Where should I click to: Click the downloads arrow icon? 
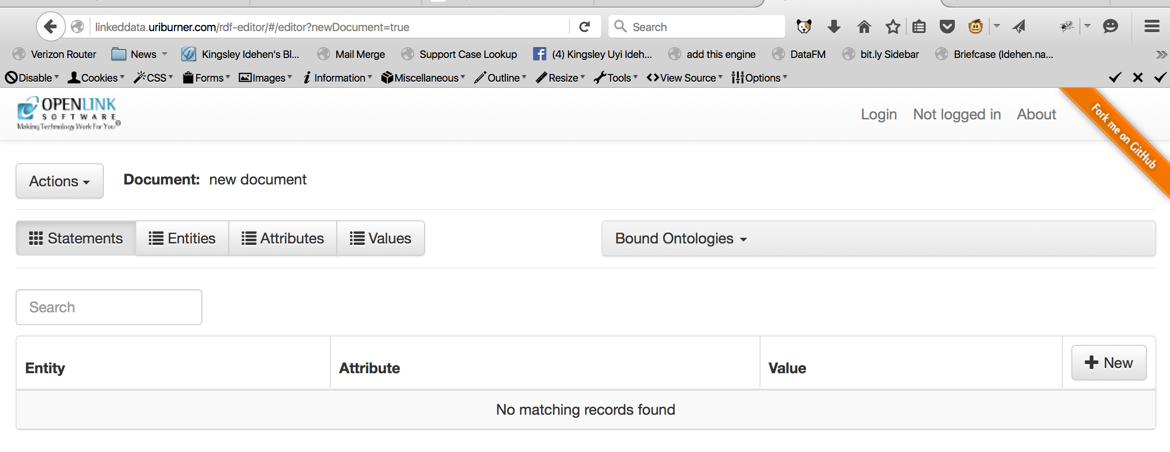[834, 27]
